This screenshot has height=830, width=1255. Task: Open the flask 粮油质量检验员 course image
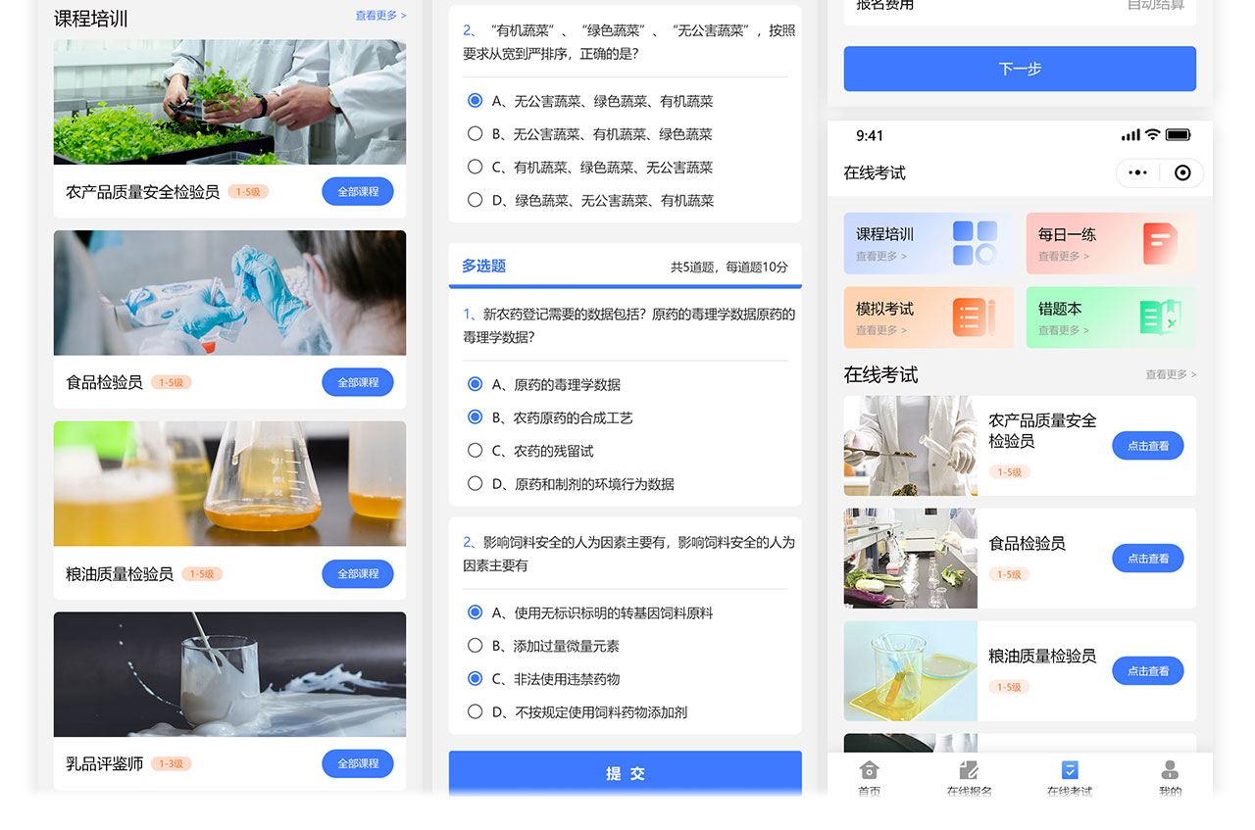click(229, 484)
